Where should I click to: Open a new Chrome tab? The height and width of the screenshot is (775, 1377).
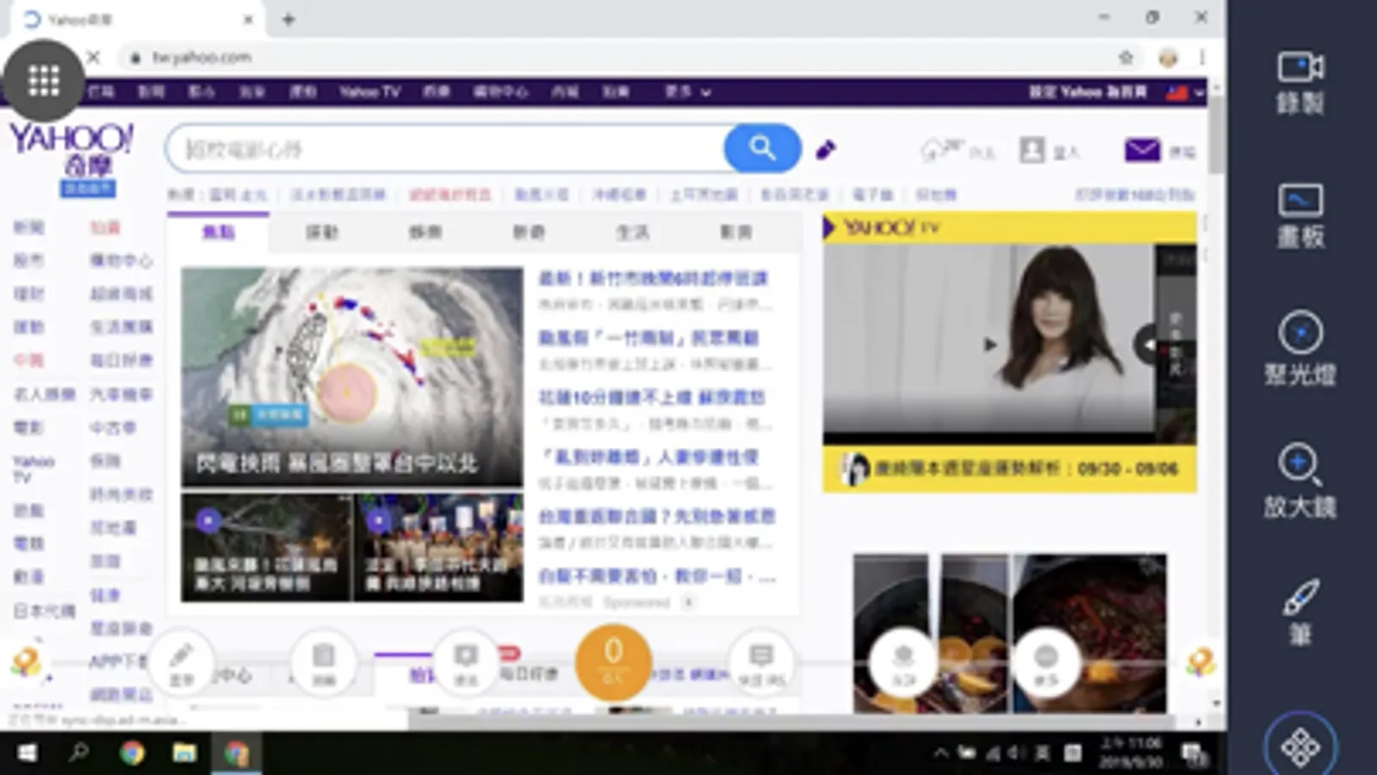(288, 19)
